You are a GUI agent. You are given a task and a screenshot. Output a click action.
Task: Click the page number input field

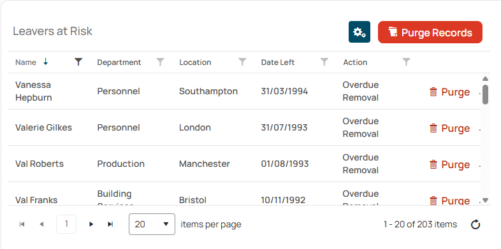pos(66,224)
